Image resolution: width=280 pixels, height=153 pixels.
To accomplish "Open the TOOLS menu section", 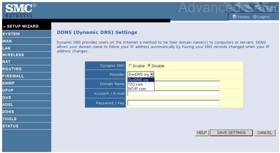I will [27, 119].
